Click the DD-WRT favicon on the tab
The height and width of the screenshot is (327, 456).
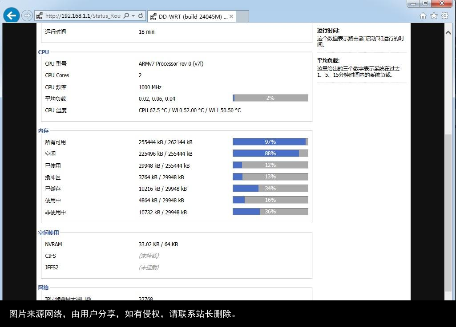pos(153,16)
